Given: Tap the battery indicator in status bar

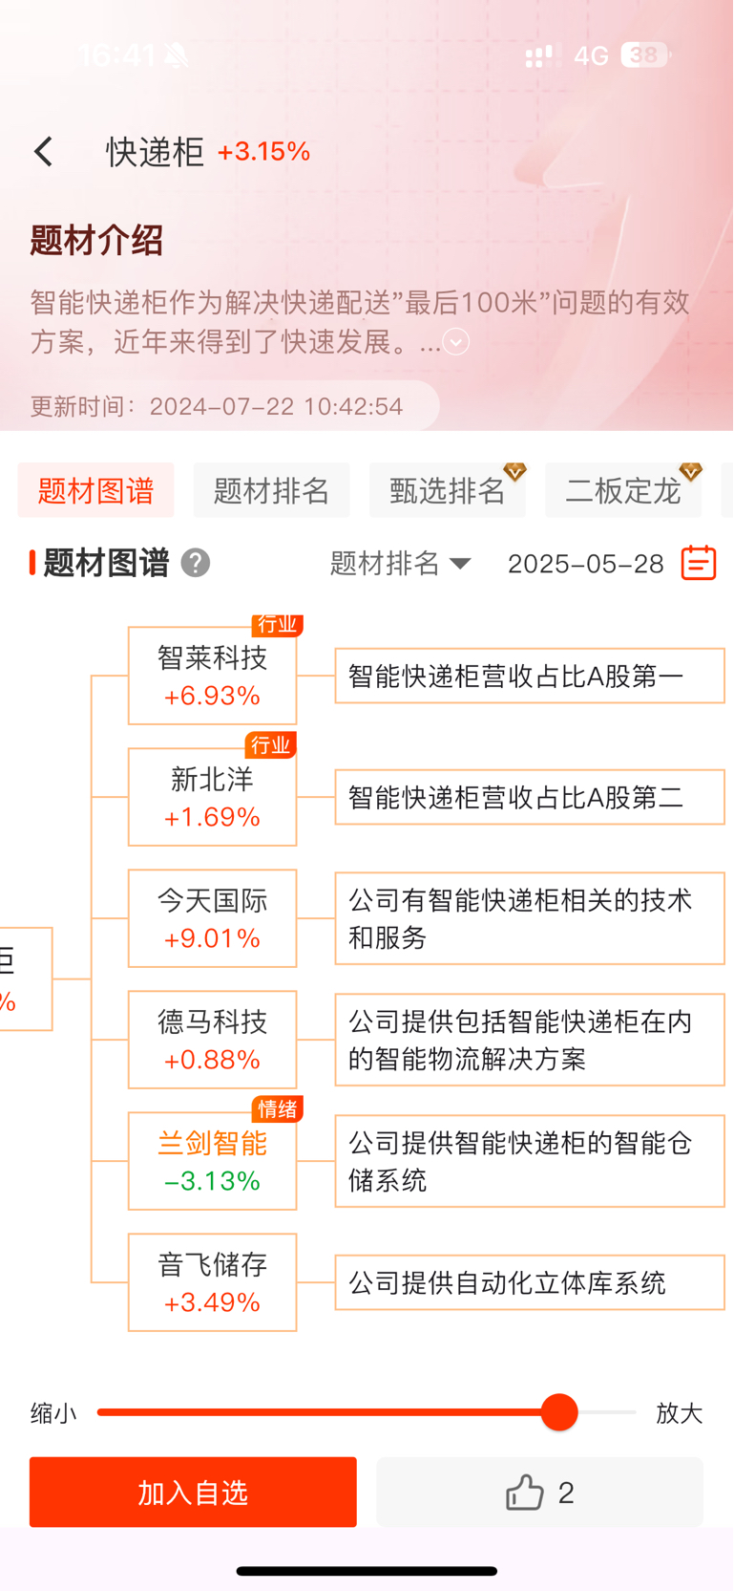Looking at the screenshot, I should pos(646,55).
